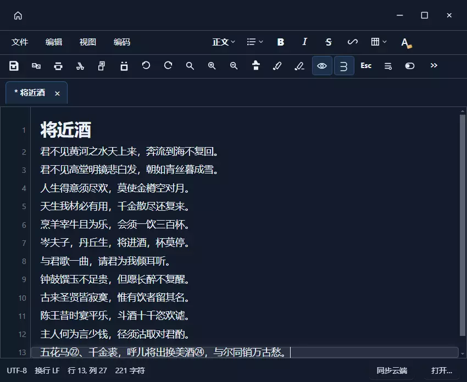The width and height of the screenshot is (467, 382).
Task: Click line 6 starting 烹羊宰牛且为乐
Action: 115,224
